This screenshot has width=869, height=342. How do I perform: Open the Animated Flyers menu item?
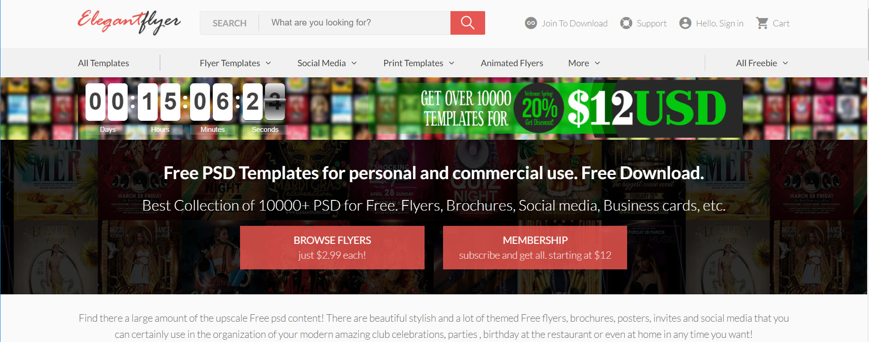coord(512,63)
